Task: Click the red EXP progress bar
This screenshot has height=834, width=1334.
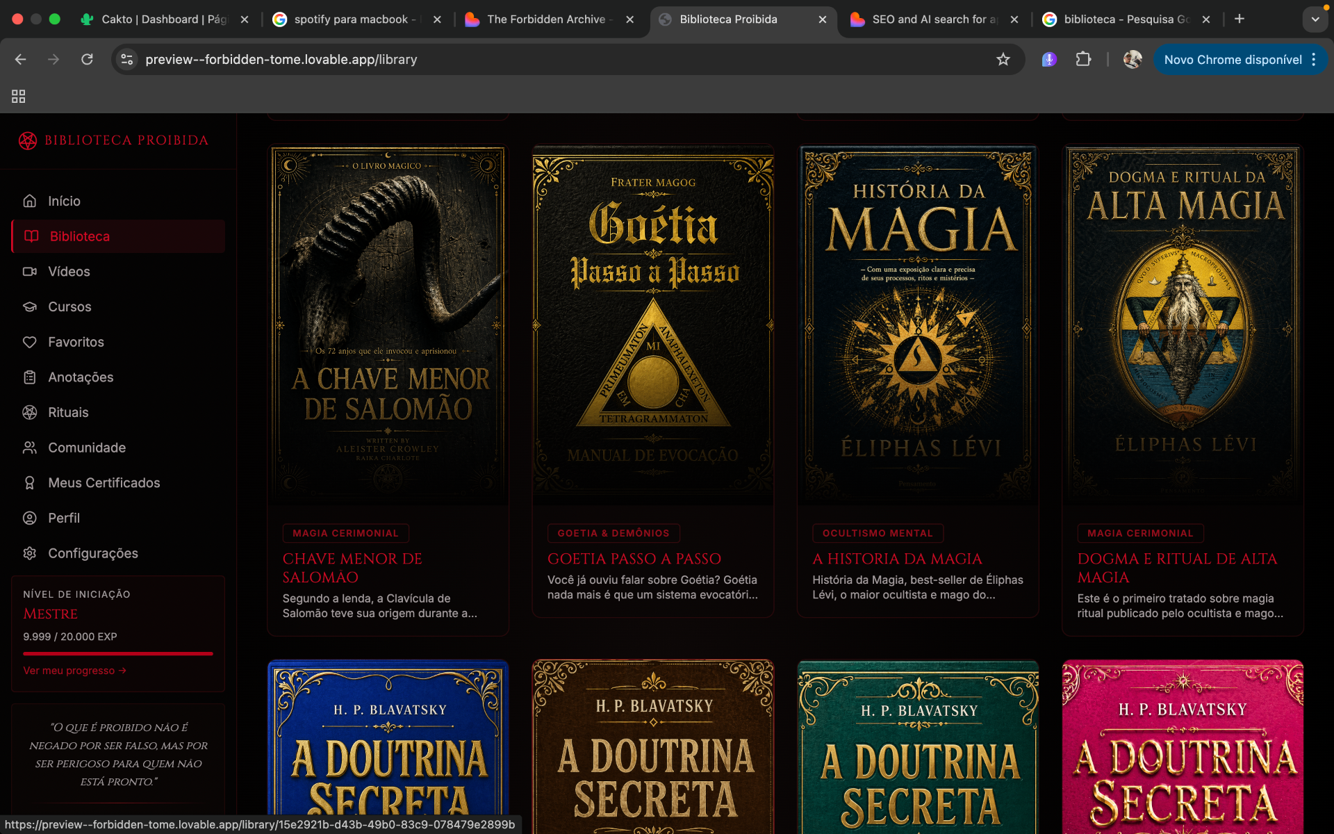Action: tap(118, 654)
